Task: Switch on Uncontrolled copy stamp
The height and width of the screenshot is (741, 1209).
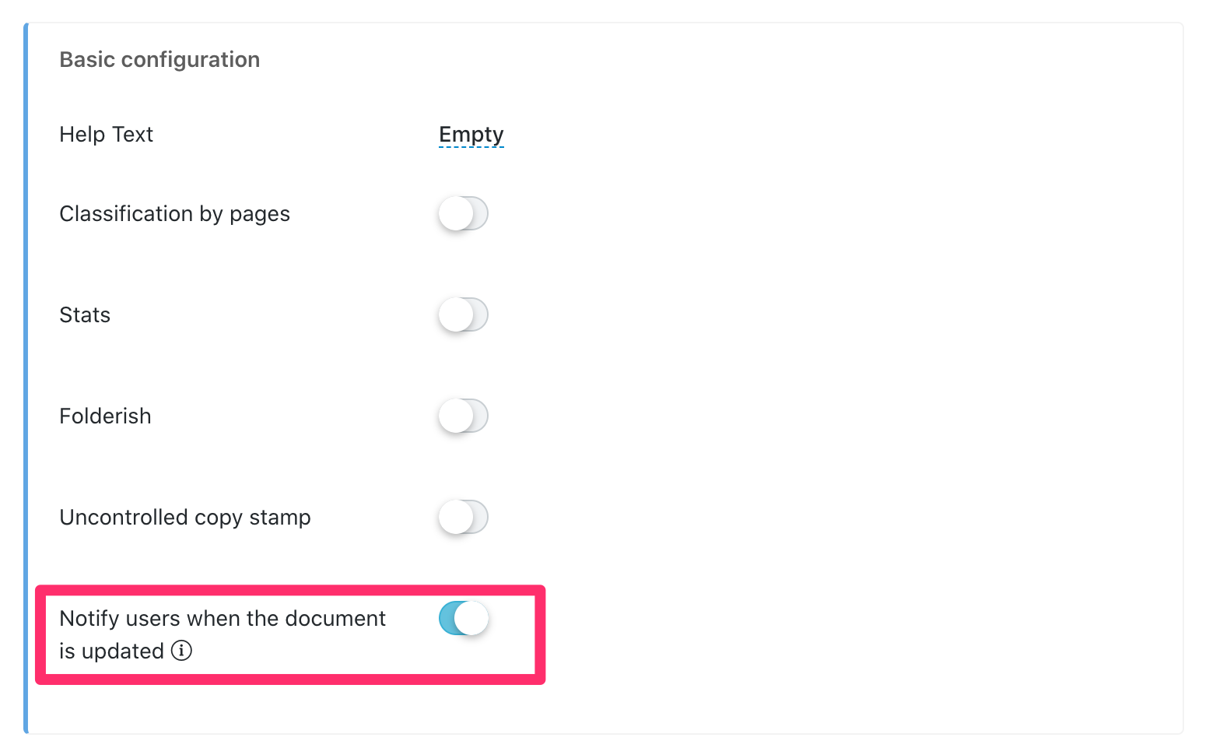Action: pos(463,517)
